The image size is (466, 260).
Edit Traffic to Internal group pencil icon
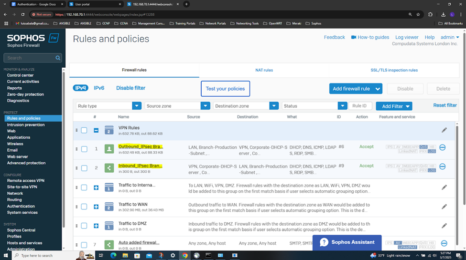[x=444, y=187]
